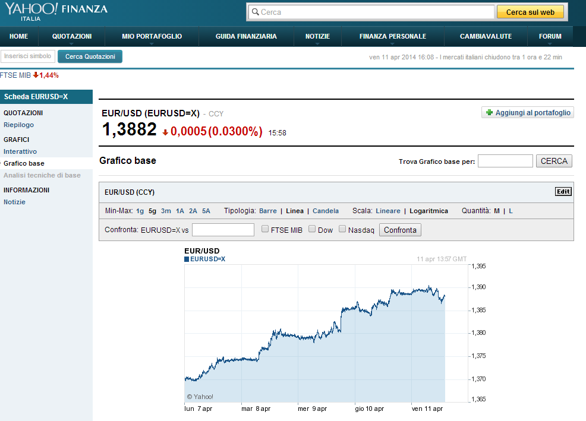
Task: Set scale to Logaritmica
Action: [429, 211]
